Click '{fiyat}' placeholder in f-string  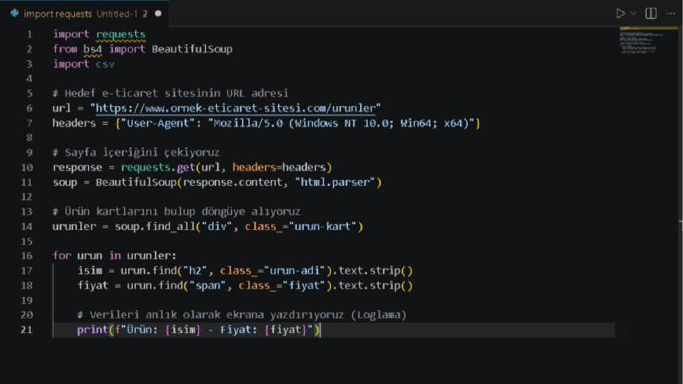[x=285, y=330]
